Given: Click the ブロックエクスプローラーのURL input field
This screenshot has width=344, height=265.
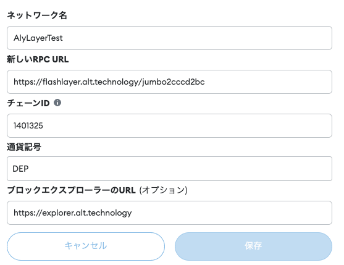Looking at the screenshot, I should 169,212.
